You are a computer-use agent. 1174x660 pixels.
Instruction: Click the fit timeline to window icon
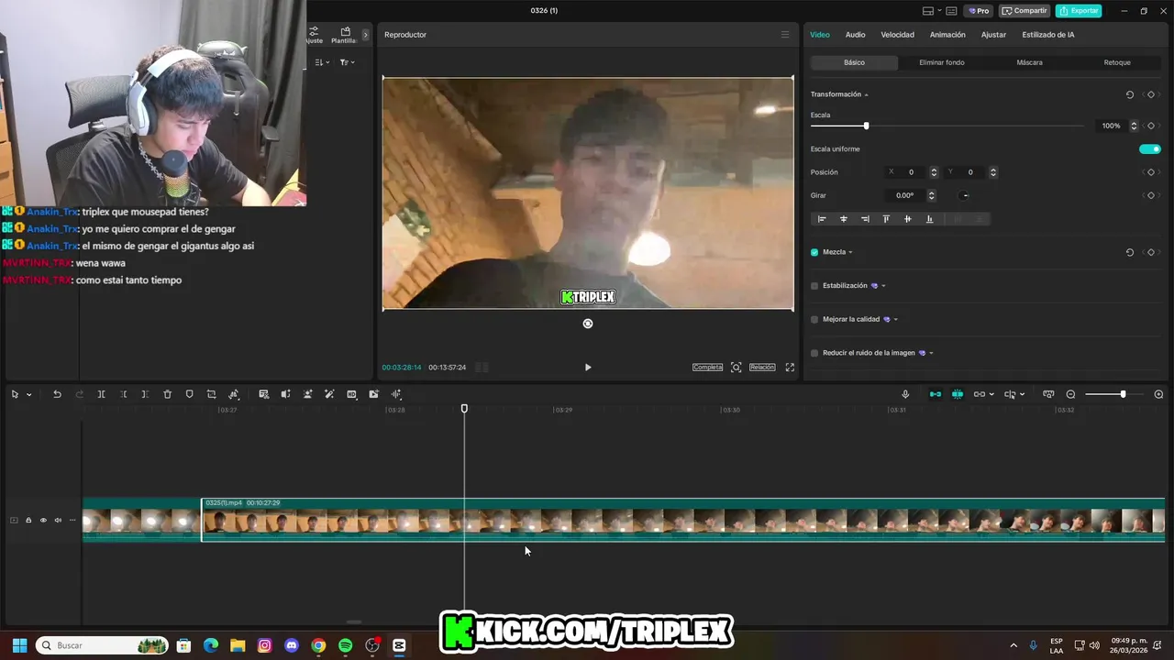[x=1048, y=394]
